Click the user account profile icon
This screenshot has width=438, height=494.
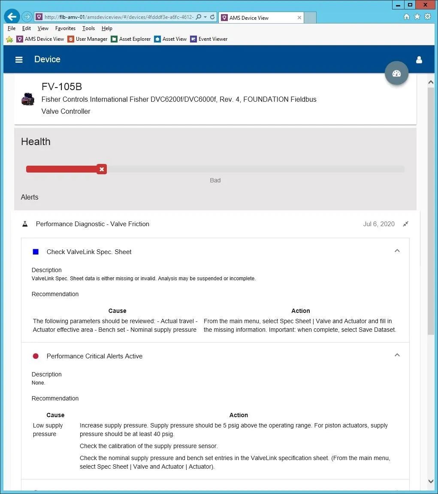(x=419, y=60)
